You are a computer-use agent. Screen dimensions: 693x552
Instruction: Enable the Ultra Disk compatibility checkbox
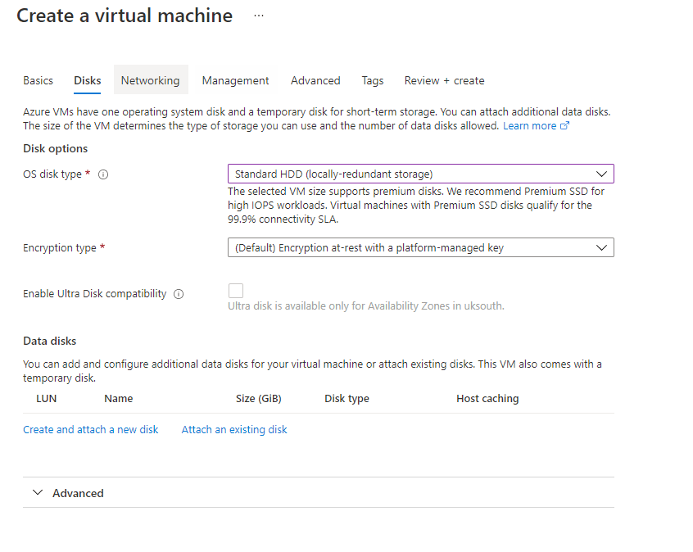click(236, 291)
